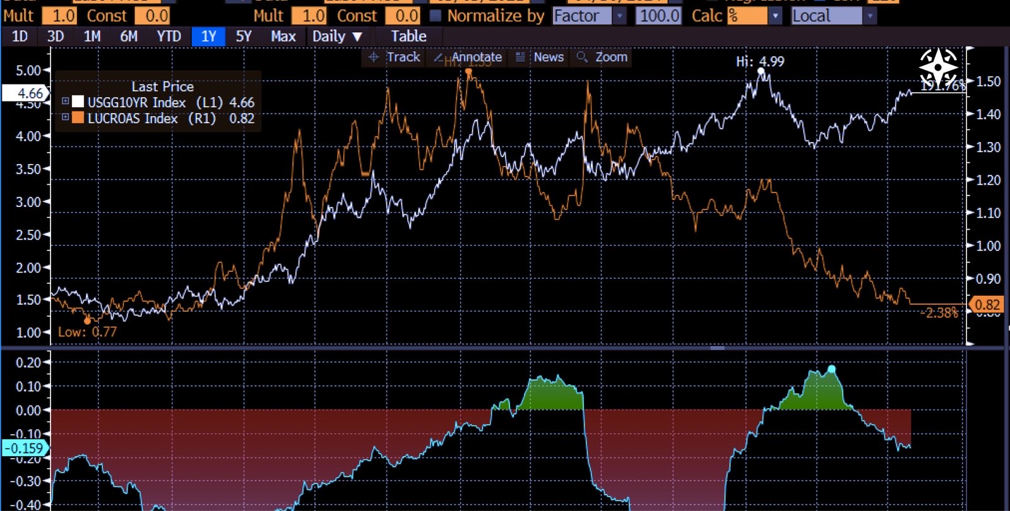Select the 1D range tab

pyautogui.click(x=20, y=37)
